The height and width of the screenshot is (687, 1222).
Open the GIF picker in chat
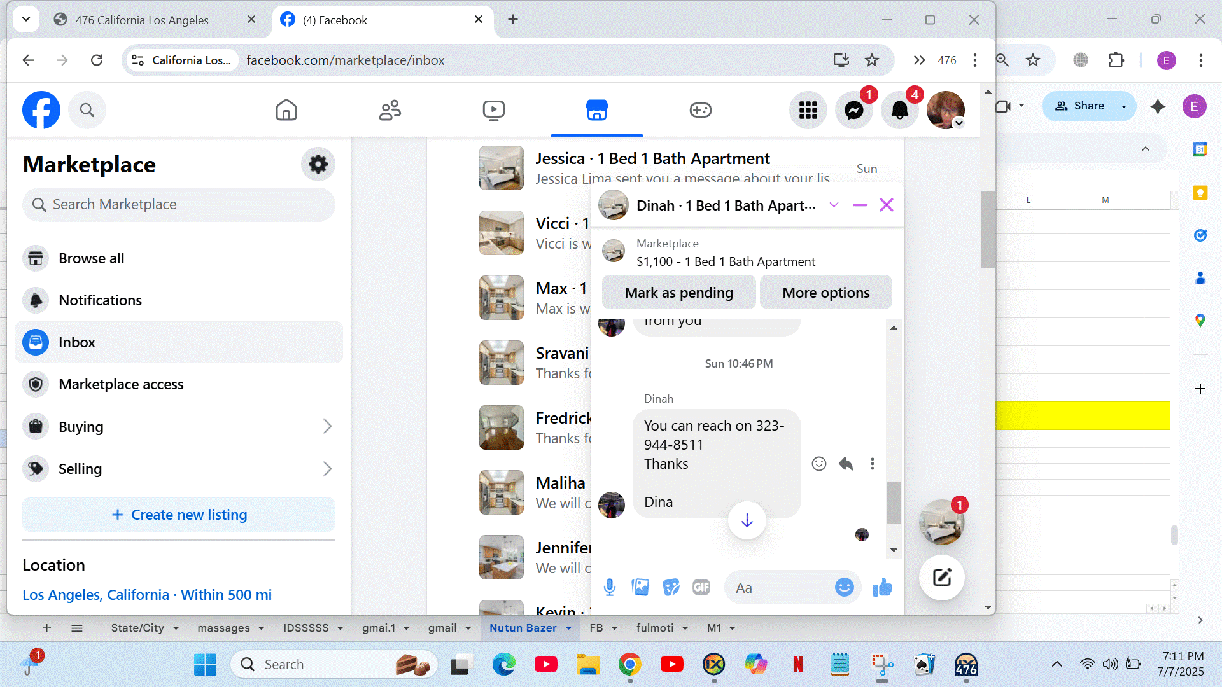[x=701, y=587]
